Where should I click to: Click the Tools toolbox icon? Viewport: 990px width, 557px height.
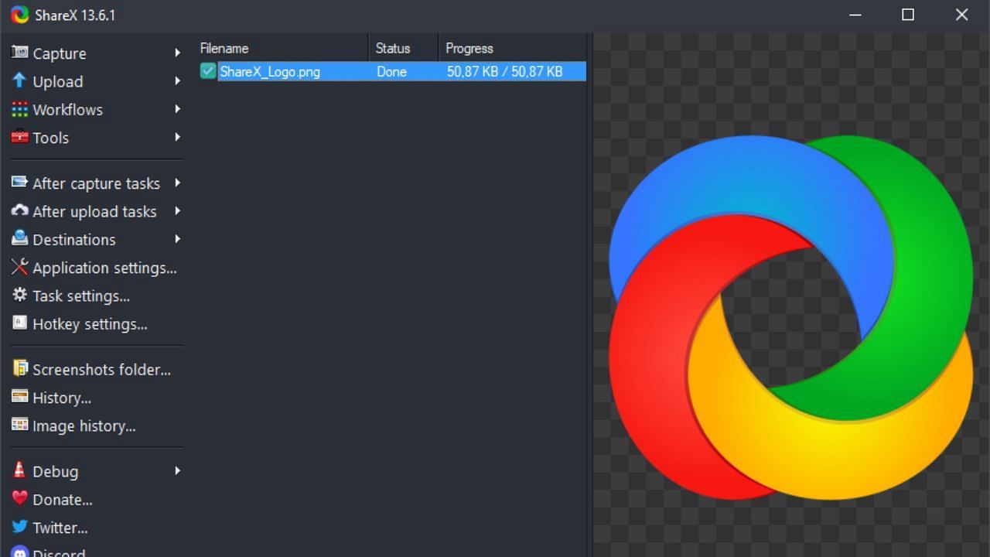tap(19, 137)
